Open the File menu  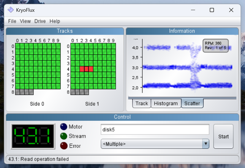pos(12,21)
